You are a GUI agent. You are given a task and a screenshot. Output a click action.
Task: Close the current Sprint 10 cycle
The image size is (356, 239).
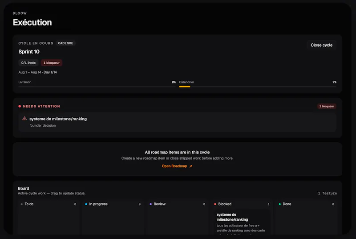coord(321,45)
